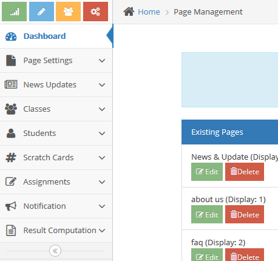Open the Dashboard menu item

pyautogui.click(x=56, y=36)
